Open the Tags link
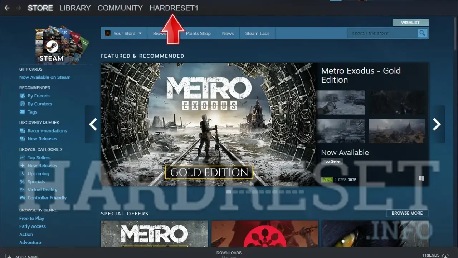This screenshot has height=258, width=458. click(32, 112)
